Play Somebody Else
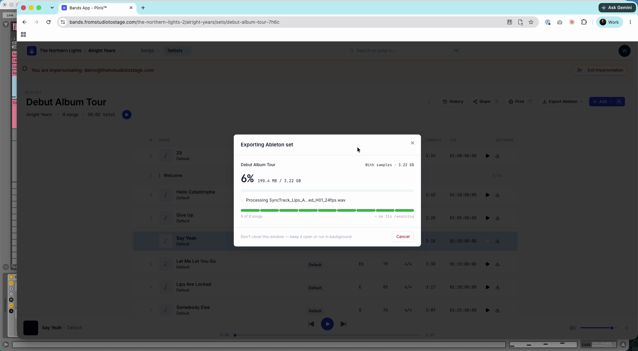 tap(488, 310)
